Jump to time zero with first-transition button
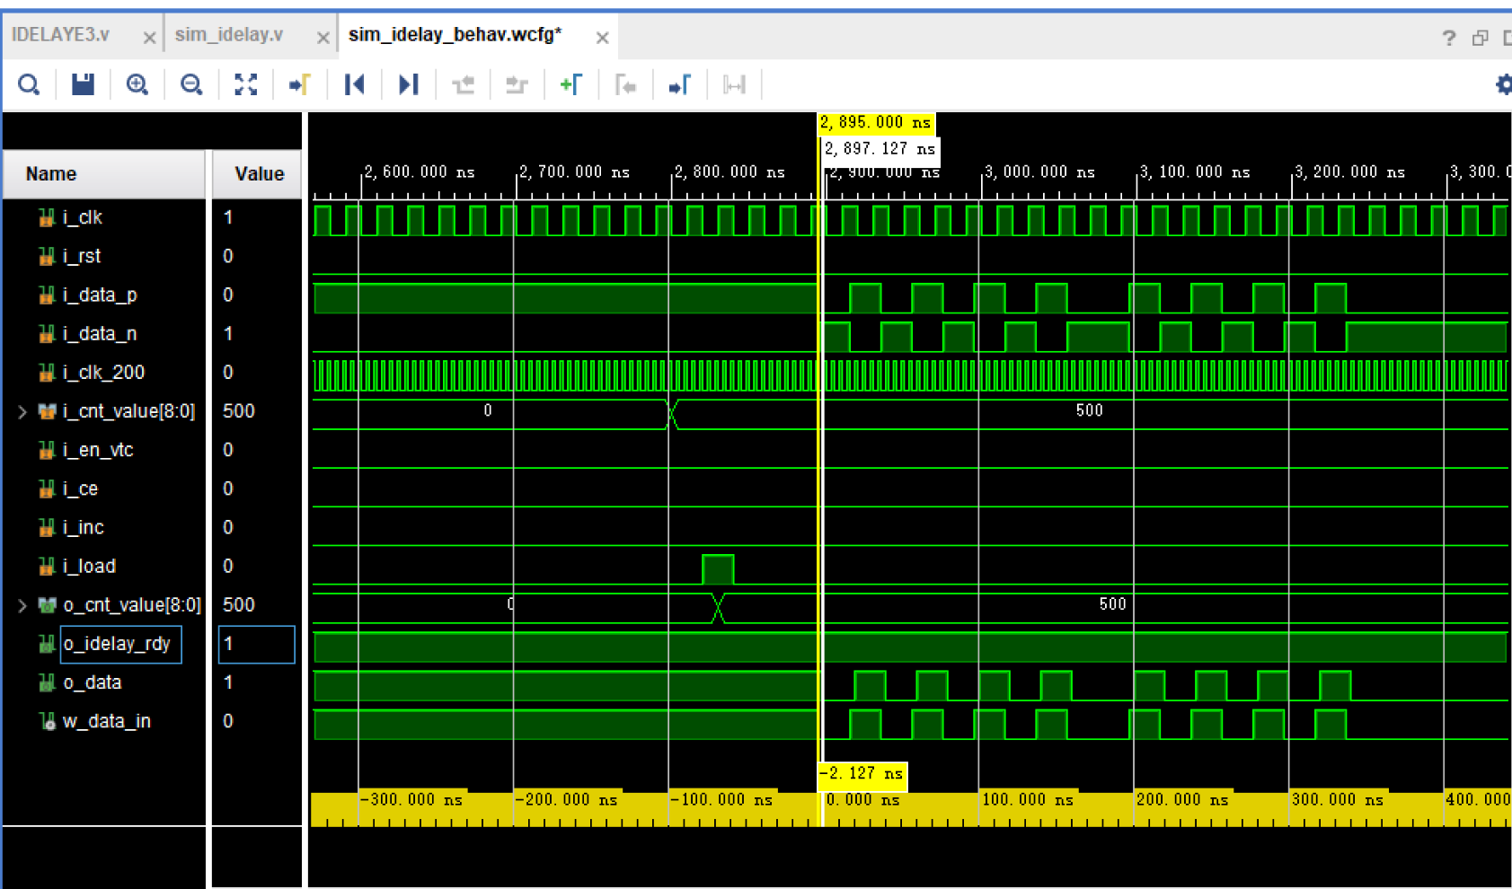 point(354,84)
